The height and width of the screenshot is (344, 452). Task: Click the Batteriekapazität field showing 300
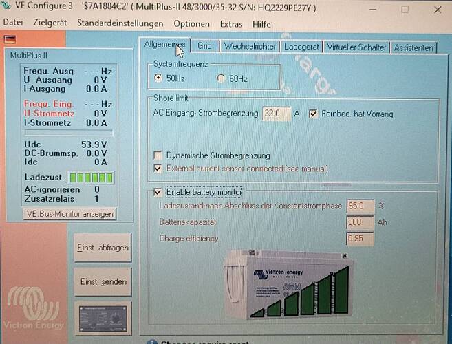coord(360,222)
